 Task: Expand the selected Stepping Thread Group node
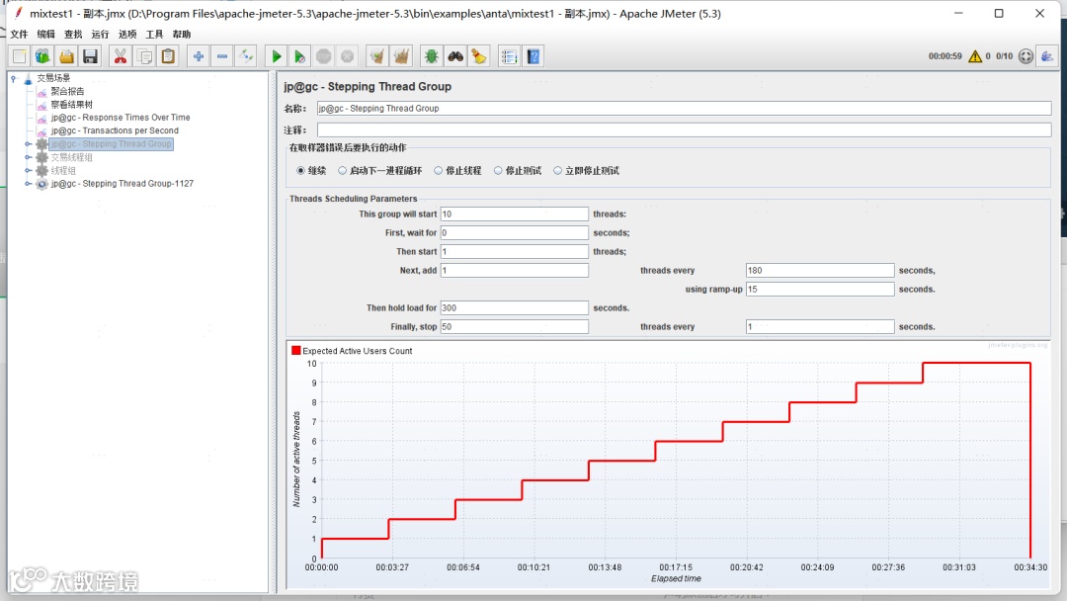click(28, 144)
